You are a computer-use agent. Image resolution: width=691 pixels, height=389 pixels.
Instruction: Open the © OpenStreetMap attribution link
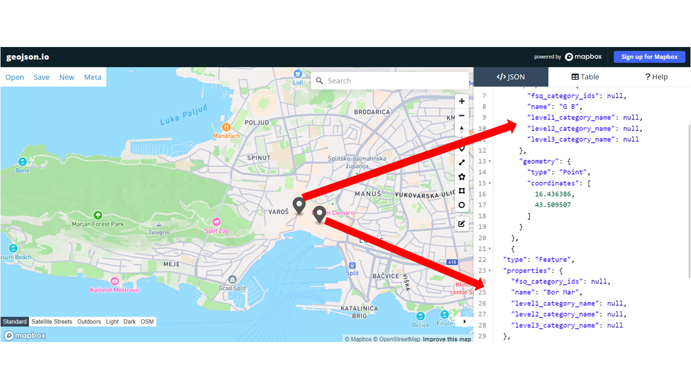397,339
